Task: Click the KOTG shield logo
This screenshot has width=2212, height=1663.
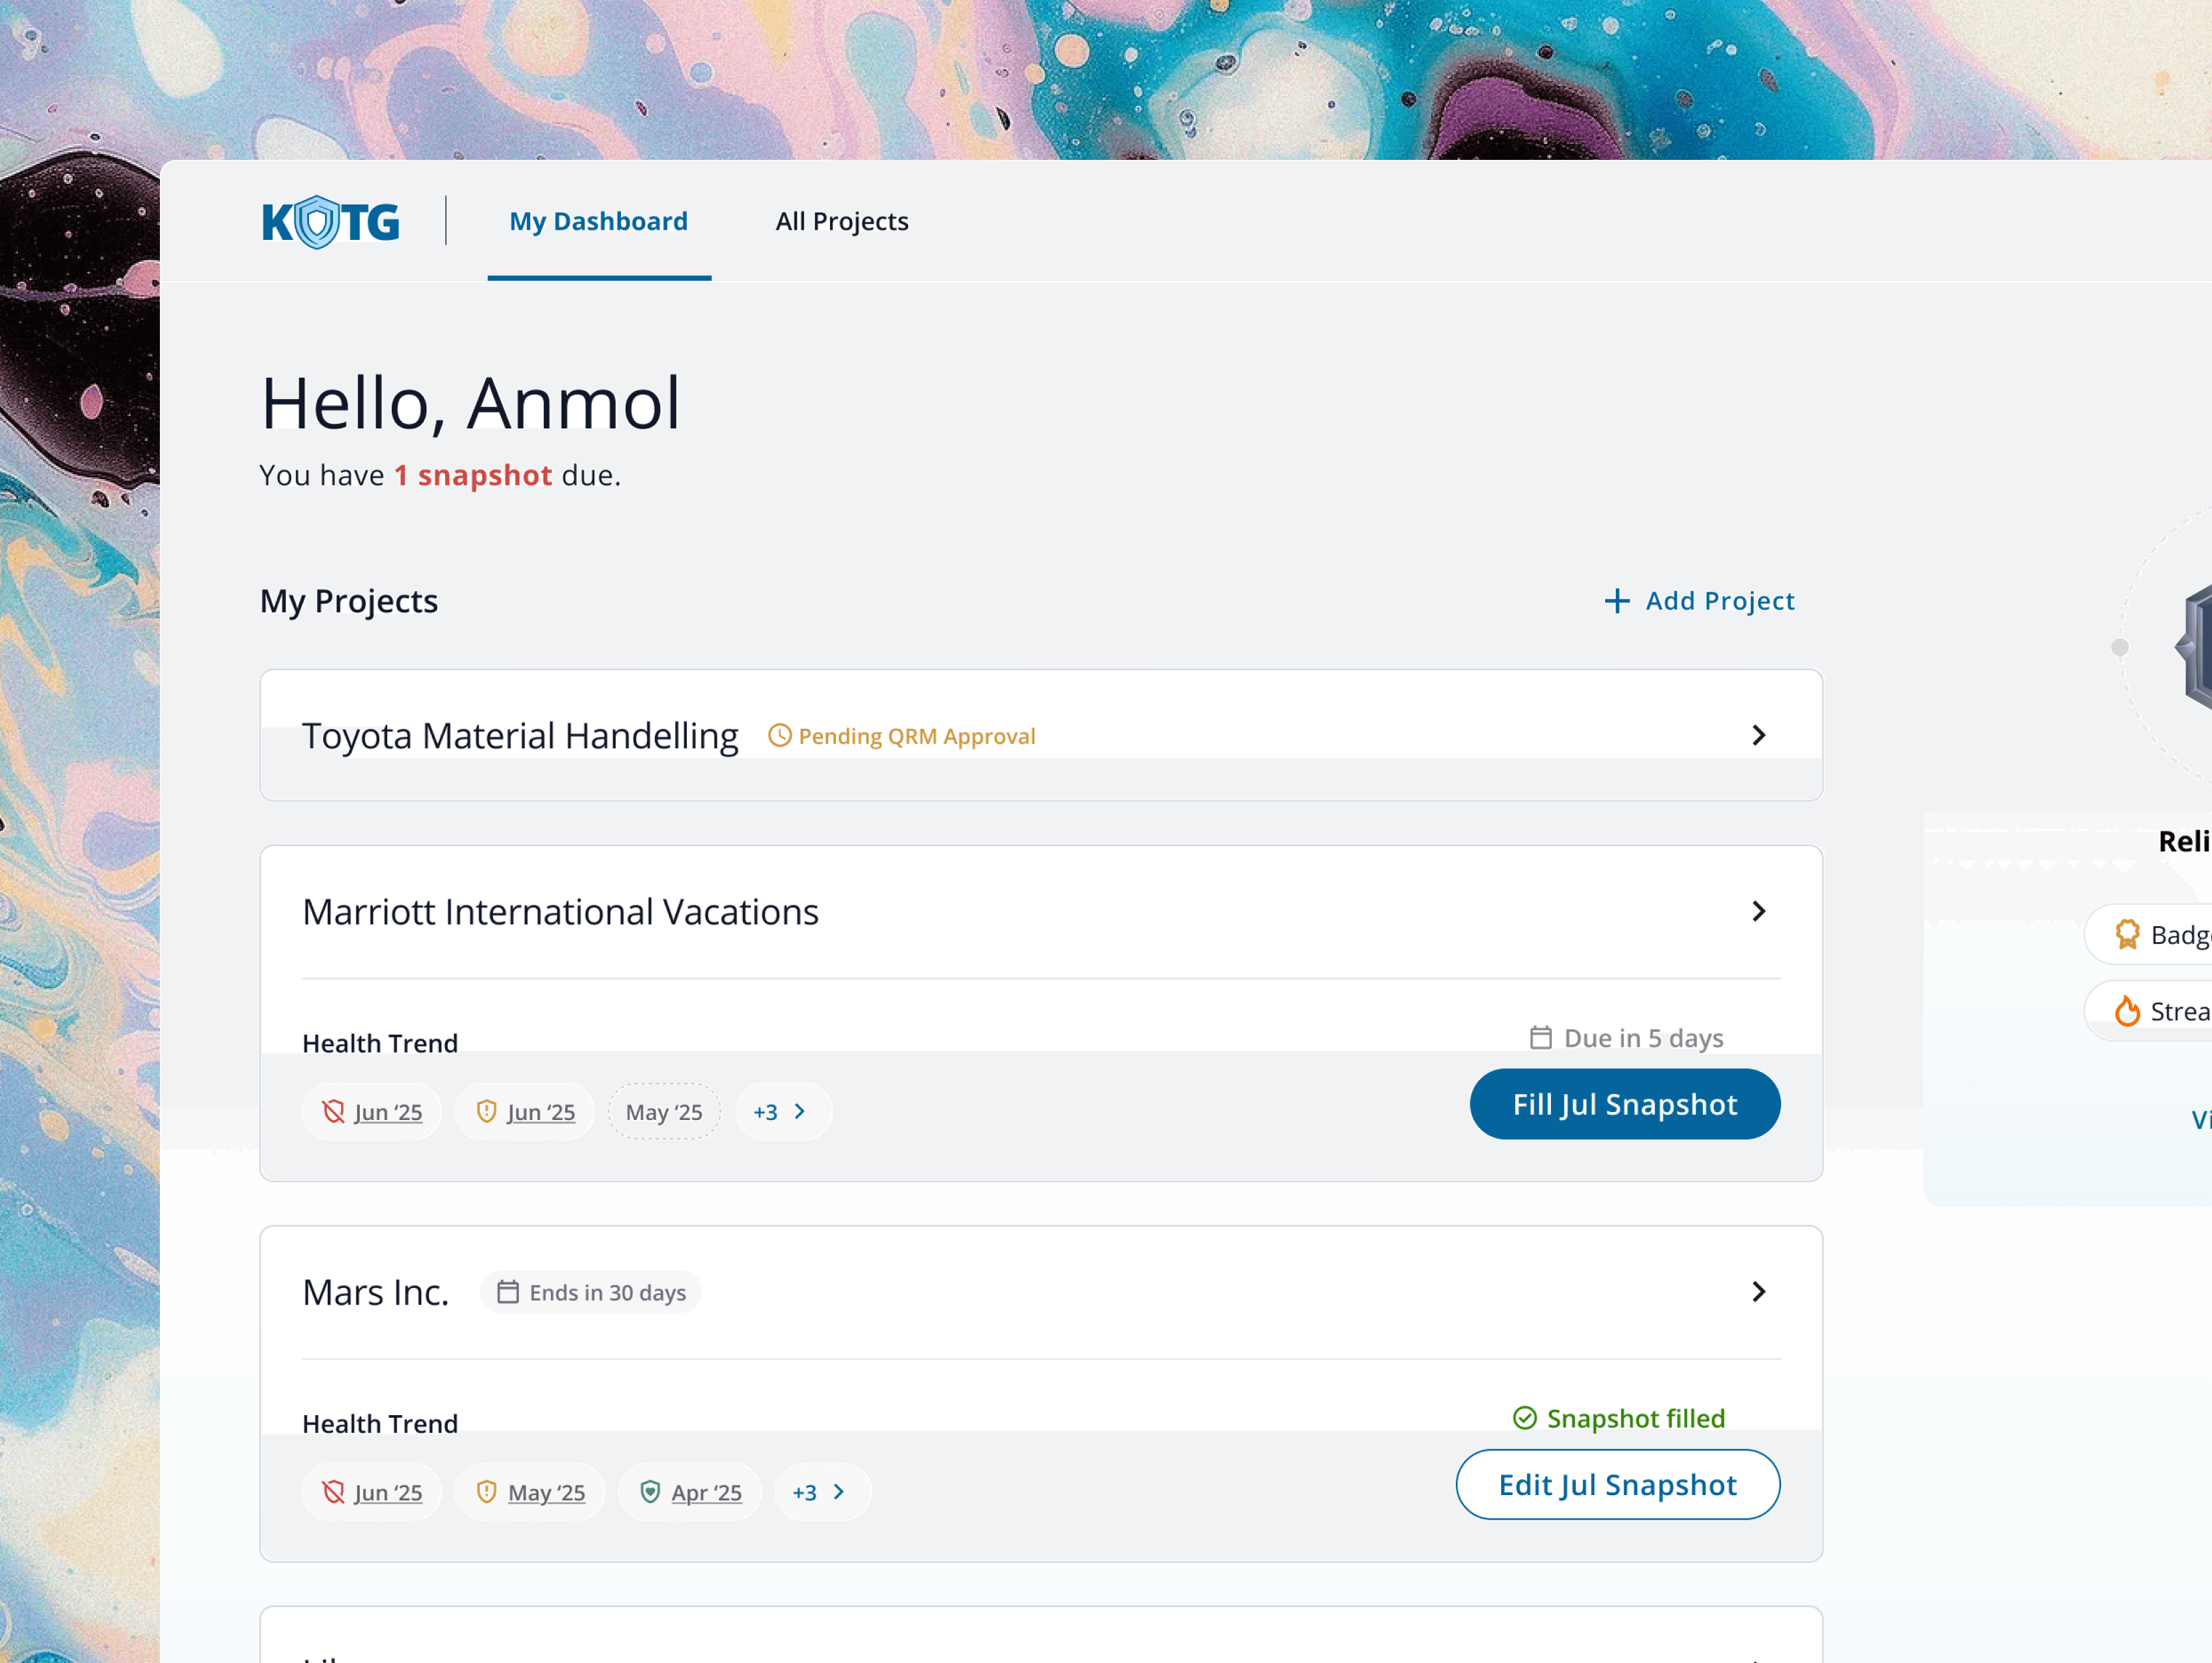Action: pyautogui.click(x=318, y=221)
